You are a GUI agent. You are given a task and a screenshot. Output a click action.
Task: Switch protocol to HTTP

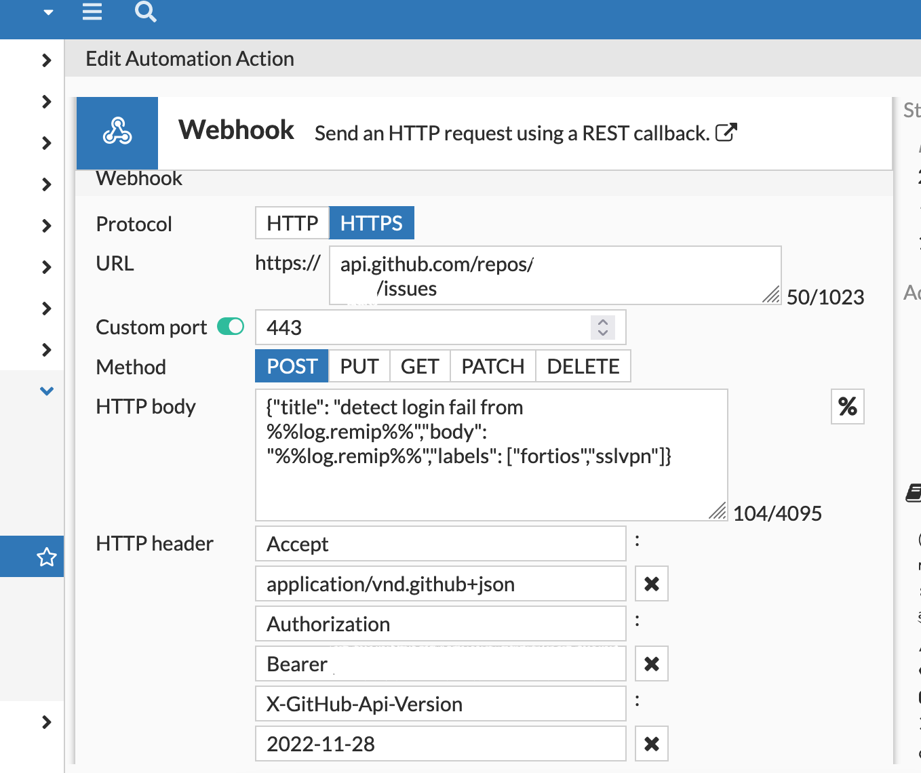tap(292, 222)
